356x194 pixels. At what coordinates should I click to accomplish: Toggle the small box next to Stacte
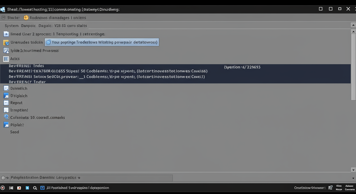click(x=3, y=18)
